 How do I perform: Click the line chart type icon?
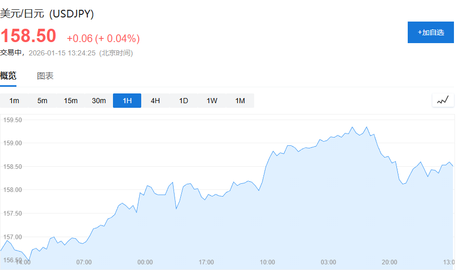[443, 100]
